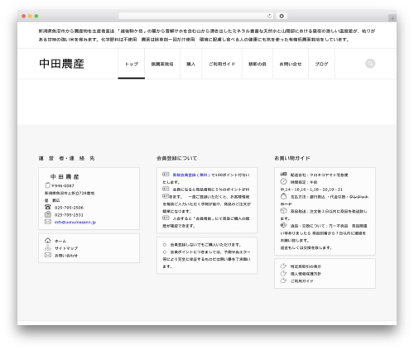
Task: Click the first hand icon in the policy links box
Action: point(283,266)
